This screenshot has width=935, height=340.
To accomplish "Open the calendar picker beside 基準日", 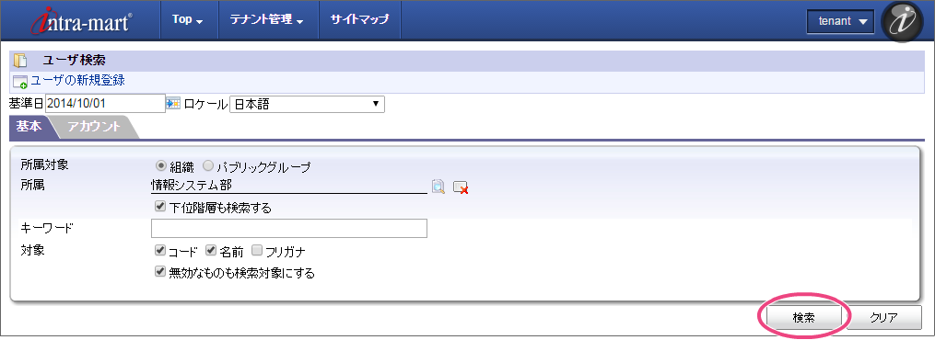I will click(x=172, y=104).
